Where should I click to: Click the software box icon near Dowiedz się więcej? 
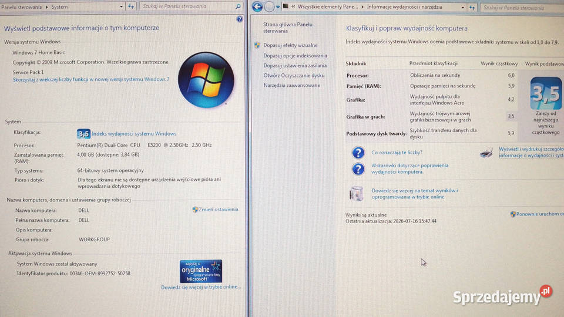[357, 193]
